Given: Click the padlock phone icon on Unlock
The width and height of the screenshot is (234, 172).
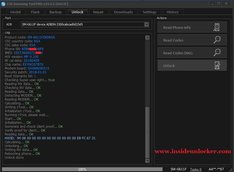Looking at the screenshot, I should click(x=217, y=65).
